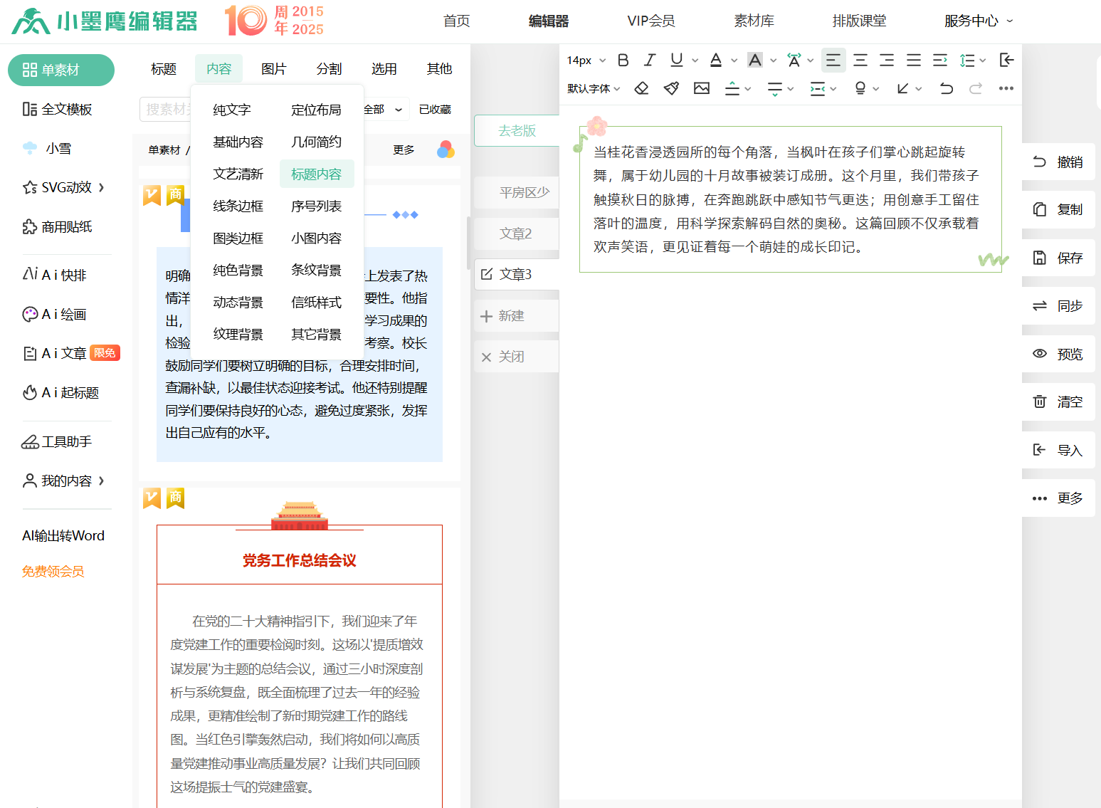Click the clear formatting eraser icon

pyautogui.click(x=641, y=88)
